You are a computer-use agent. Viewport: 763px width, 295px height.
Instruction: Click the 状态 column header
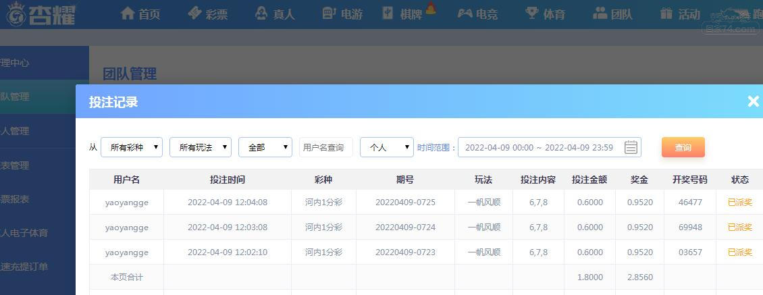pyautogui.click(x=739, y=180)
